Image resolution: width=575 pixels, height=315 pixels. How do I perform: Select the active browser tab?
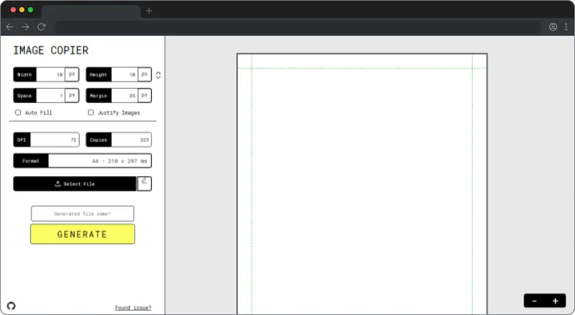(91, 11)
